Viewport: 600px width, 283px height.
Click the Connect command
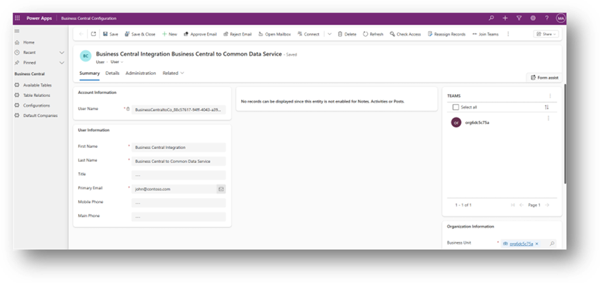point(309,34)
